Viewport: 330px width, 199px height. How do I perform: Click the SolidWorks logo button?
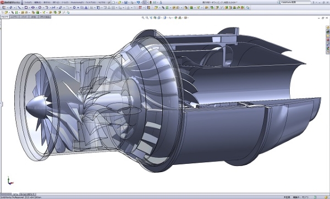coord(10,3)
